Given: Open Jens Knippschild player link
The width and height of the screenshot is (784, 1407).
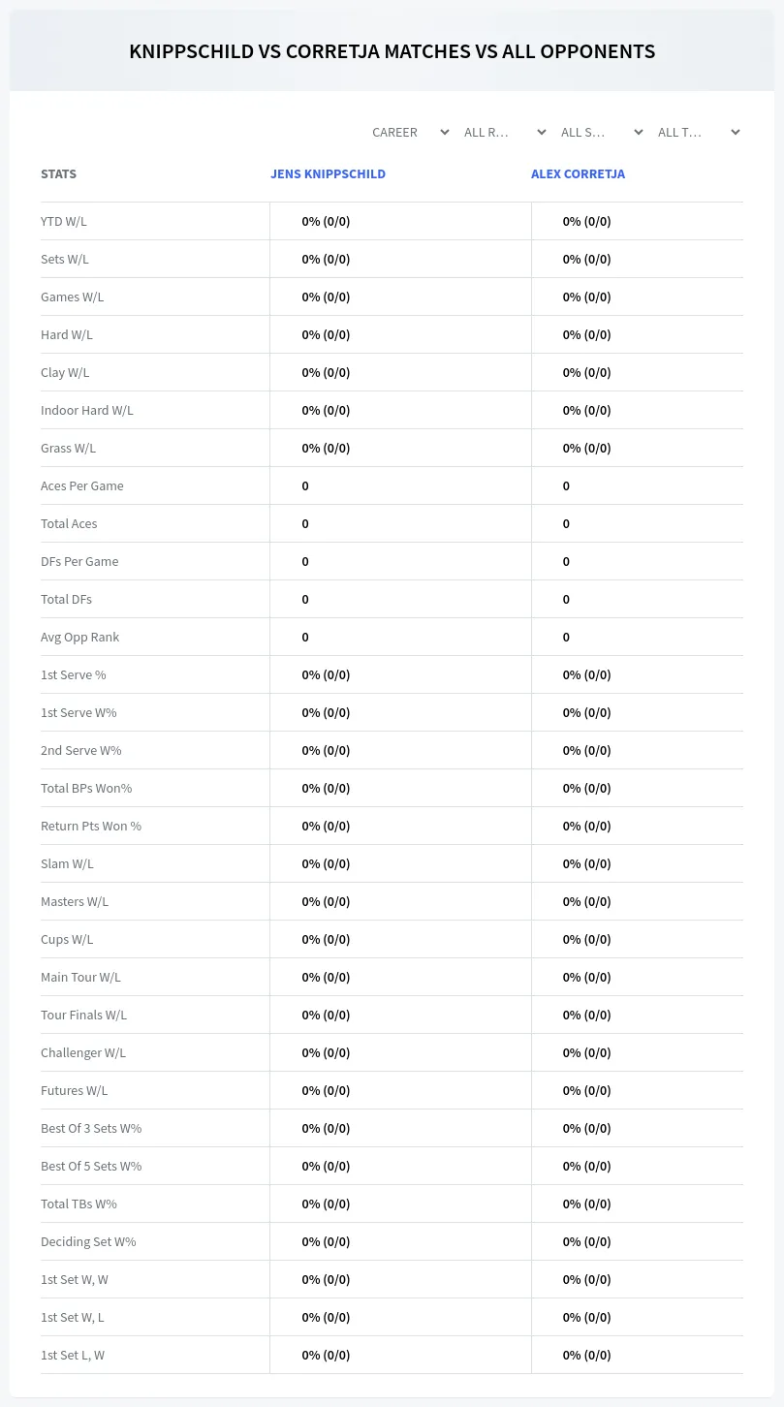Looking at the screenshot, I should (x=328, y=174).
